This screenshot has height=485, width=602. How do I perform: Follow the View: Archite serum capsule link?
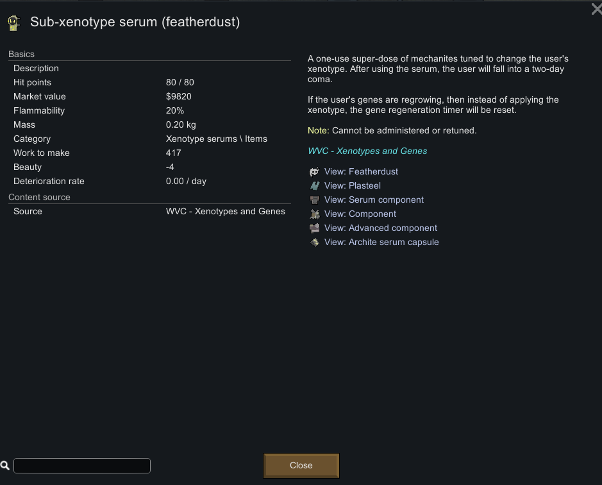[x=381, y=242]
